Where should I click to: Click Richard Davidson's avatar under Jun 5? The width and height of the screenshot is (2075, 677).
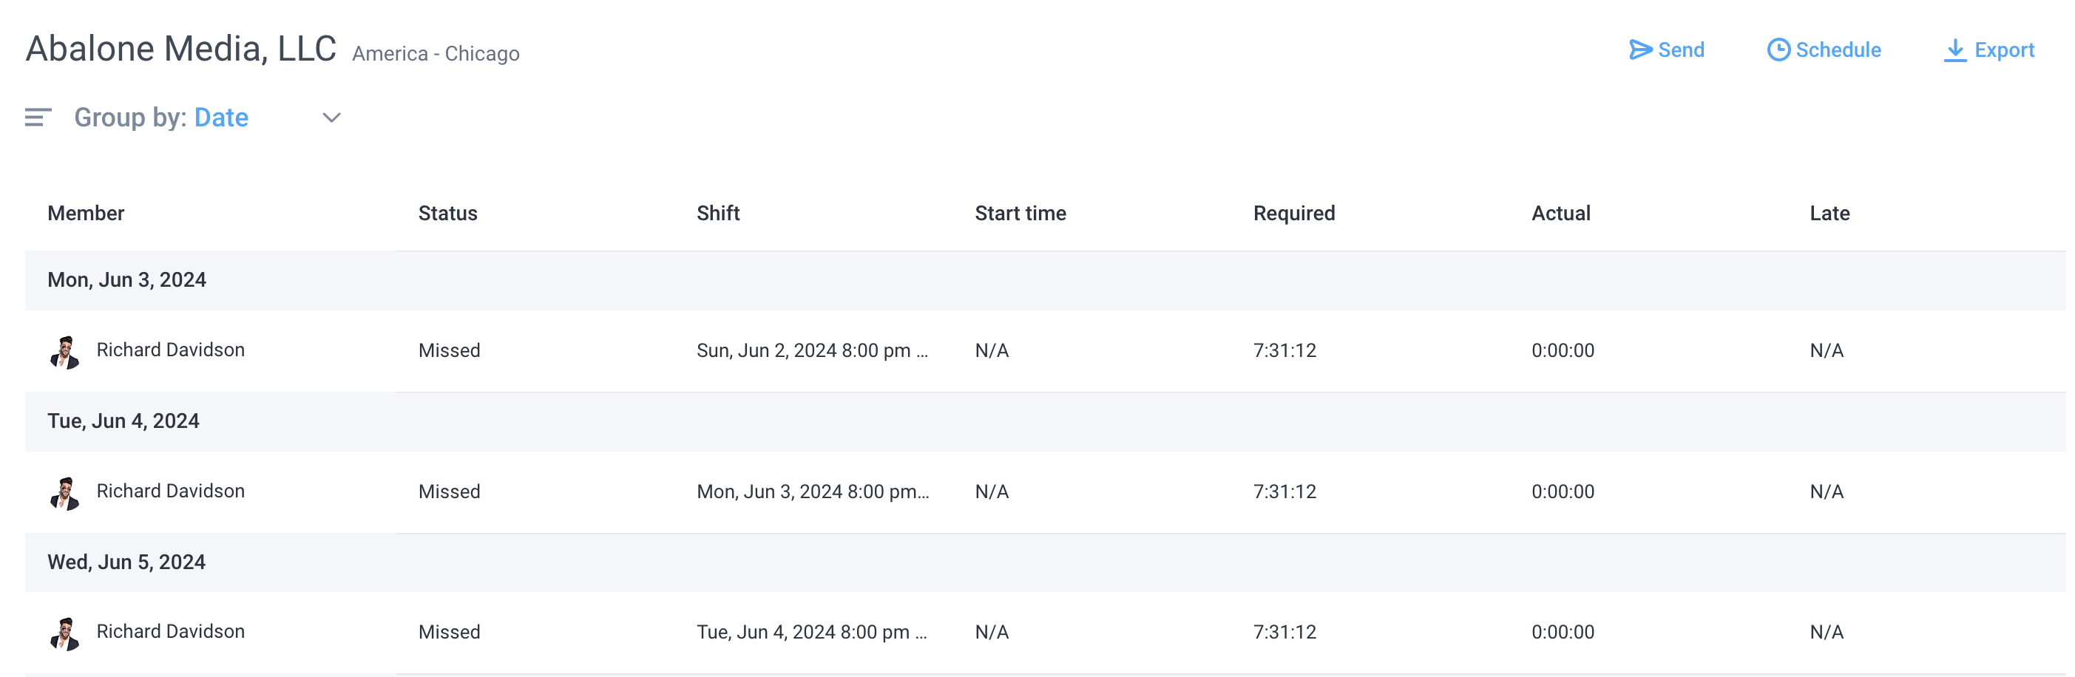(x=64, y=633)
